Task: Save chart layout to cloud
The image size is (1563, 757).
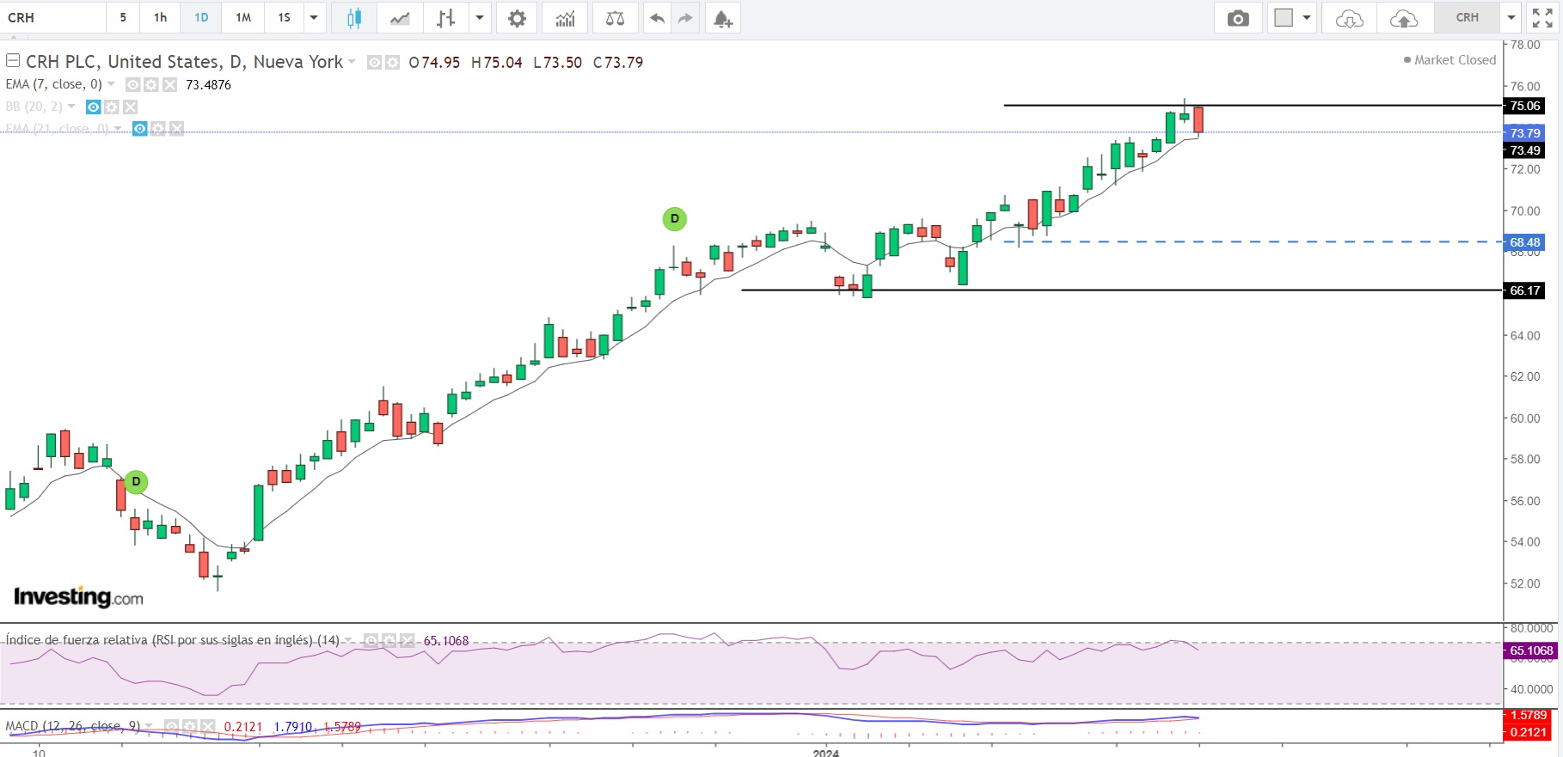Action: [x=1404, y=18]
